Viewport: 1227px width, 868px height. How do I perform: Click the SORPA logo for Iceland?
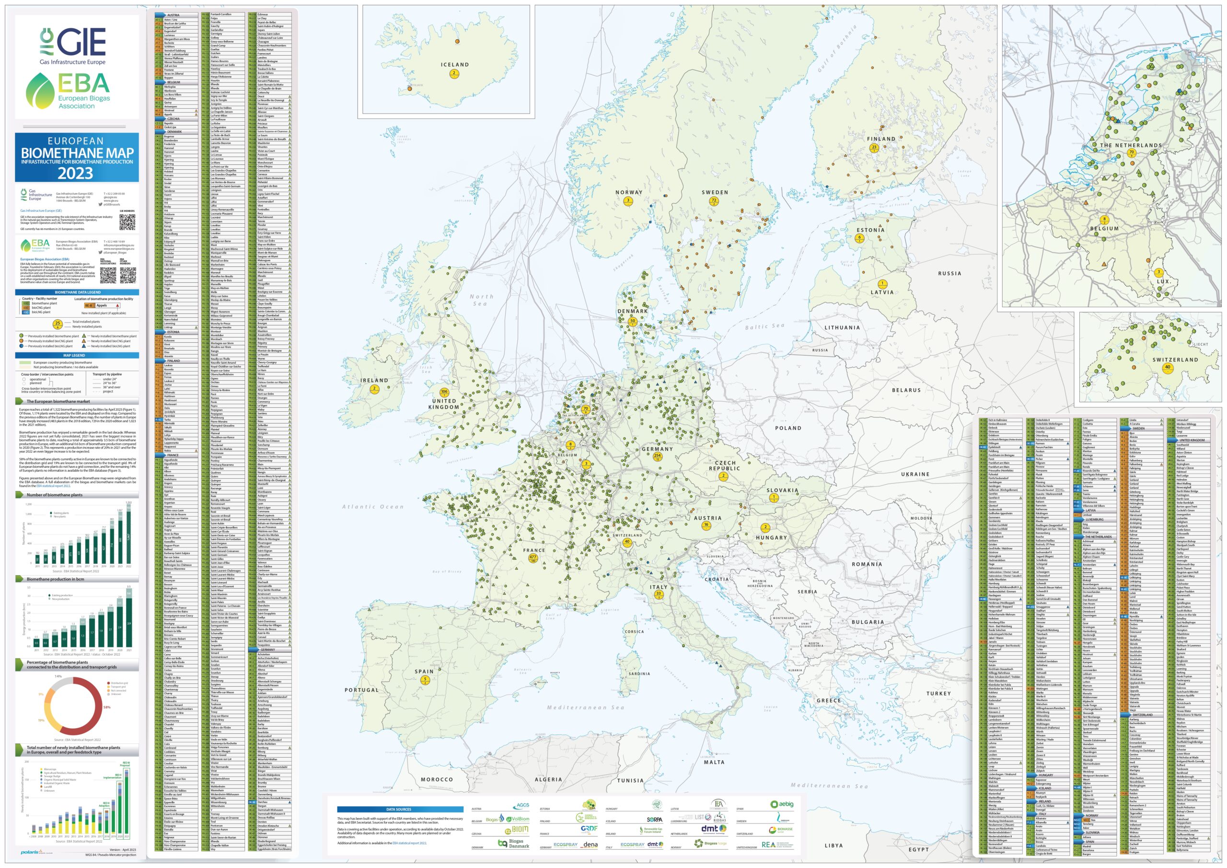(x=654, y=820)
